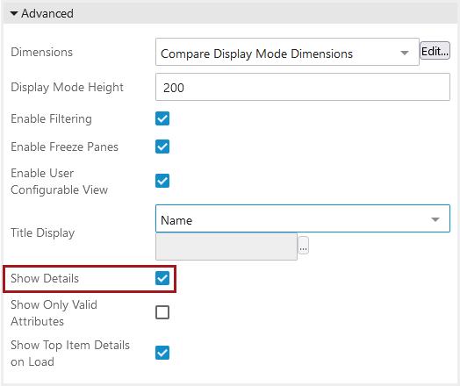The height and width of the screenshot is (386, 460).
Task: Click the Enable Filtering label
Action: point(51,118)
